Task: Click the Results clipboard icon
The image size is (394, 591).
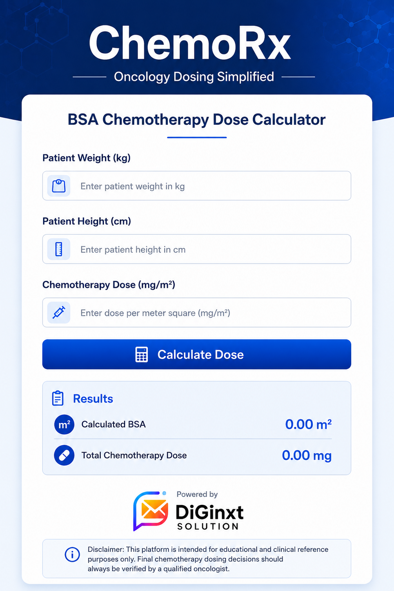Action: click(58, 398)
